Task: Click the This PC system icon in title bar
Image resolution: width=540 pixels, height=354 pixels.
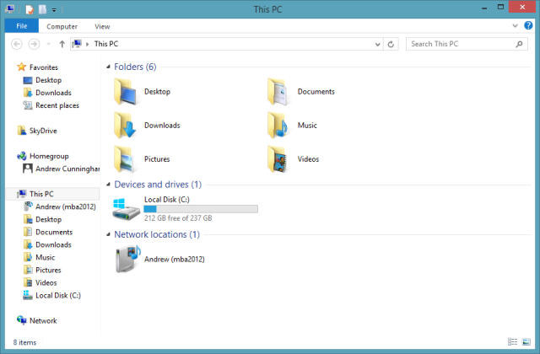Action: tap(9, 9)
